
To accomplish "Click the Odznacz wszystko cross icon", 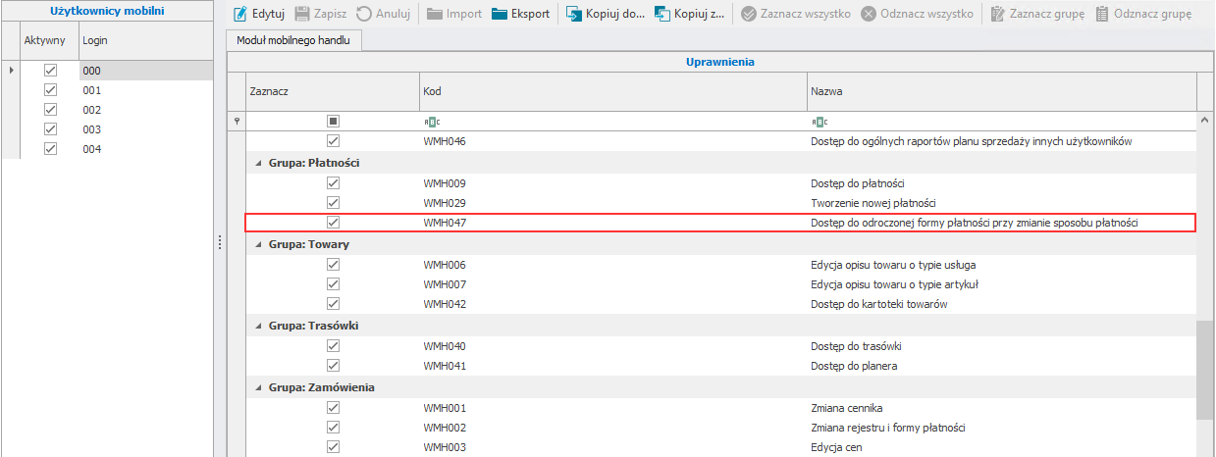I will (869, 15).
